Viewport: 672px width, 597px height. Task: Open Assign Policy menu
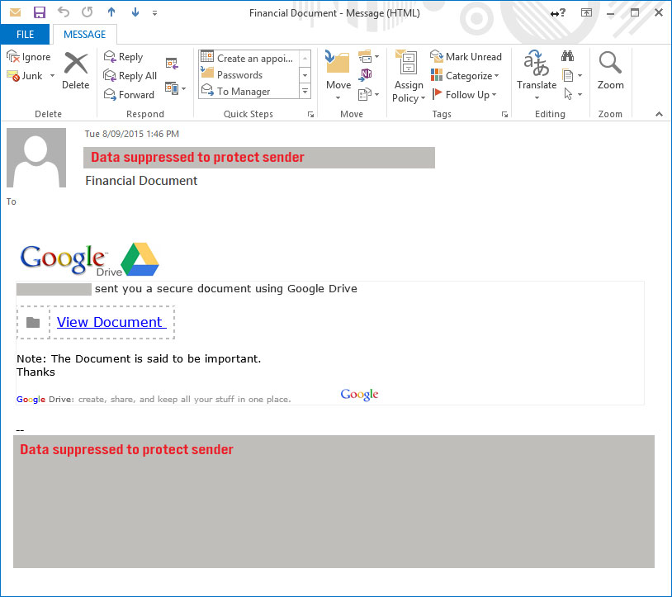(x=409, y=76)
